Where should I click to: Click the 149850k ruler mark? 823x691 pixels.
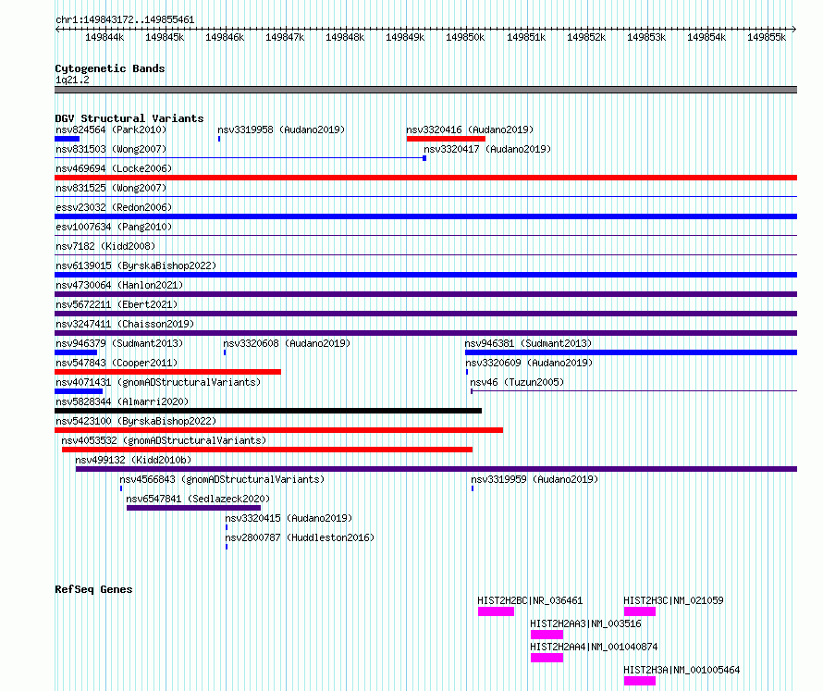coord(465,37)
